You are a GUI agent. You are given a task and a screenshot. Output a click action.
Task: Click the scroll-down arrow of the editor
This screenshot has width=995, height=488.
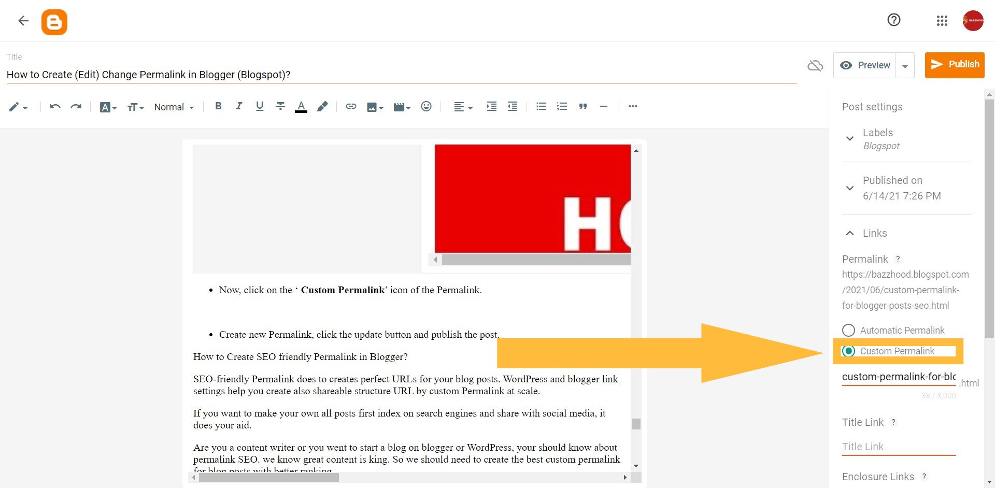(636, 466)
